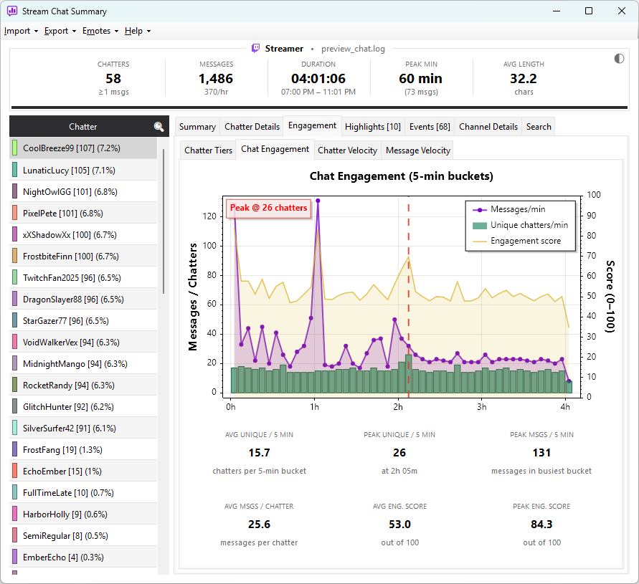Click the AVG ENG. SCORE value 53.0
The image size is (639, 584).
pyautogui.click(x=399, y=525)
